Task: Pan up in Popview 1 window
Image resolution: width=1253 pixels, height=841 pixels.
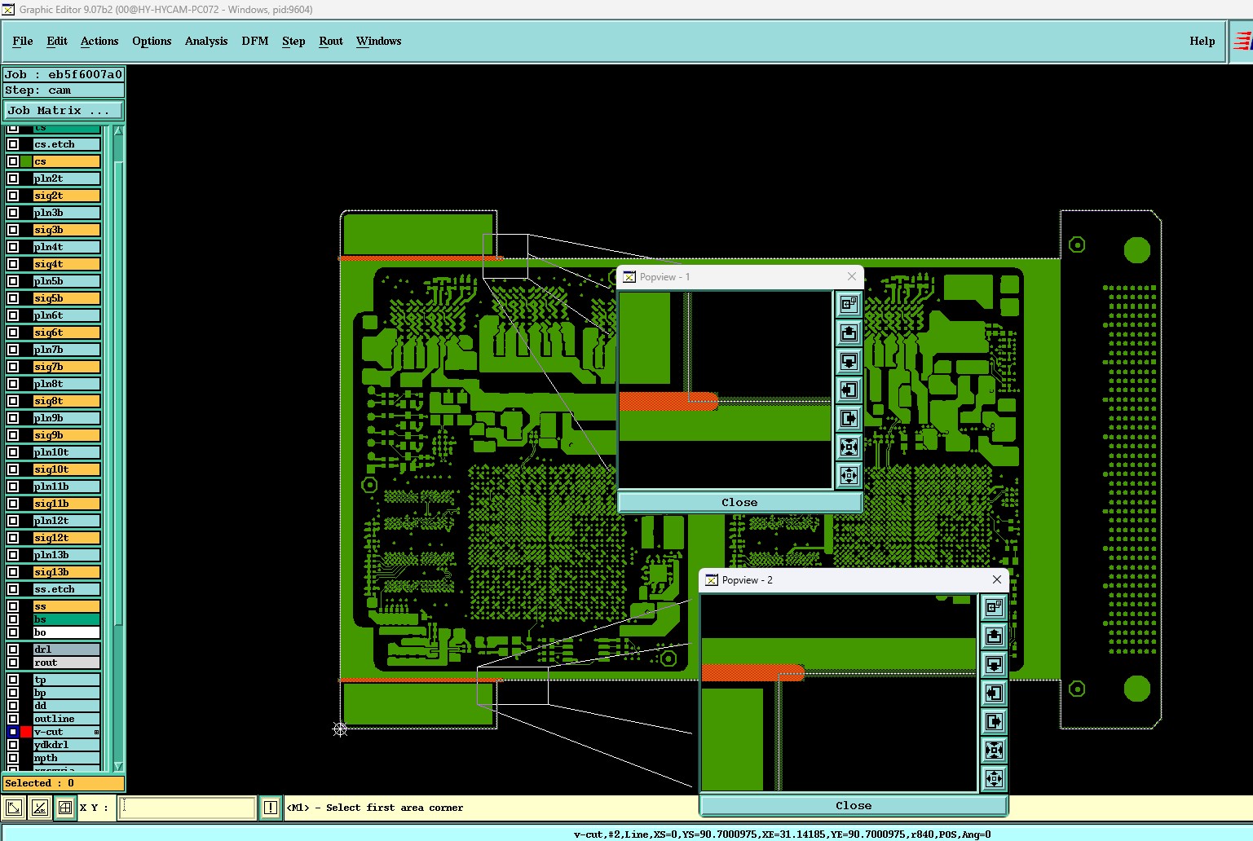Action: 849,332
